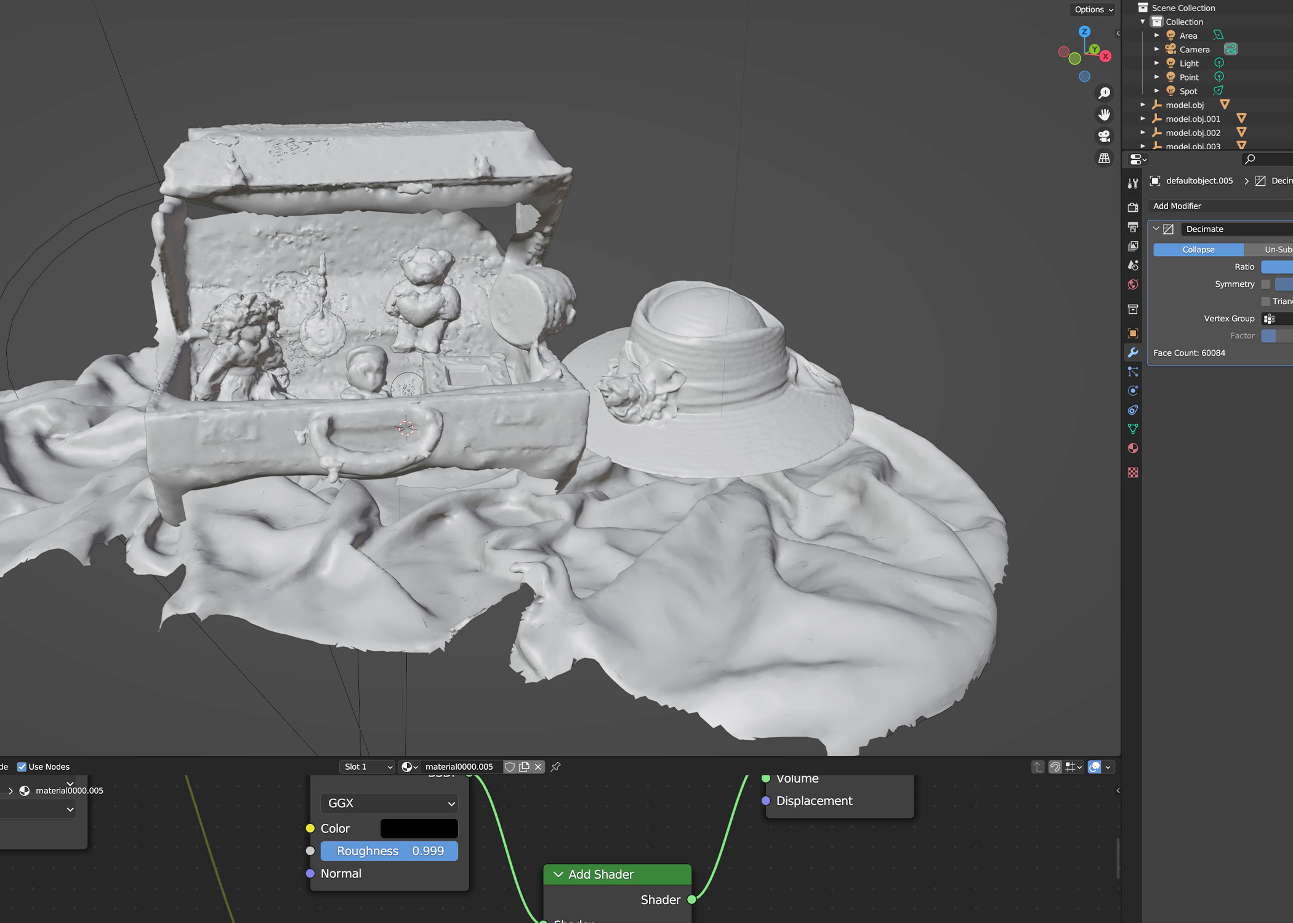Open the viewport Options menu
The height and width of the screenshot is (923, 1293).
click(1094, 9)
